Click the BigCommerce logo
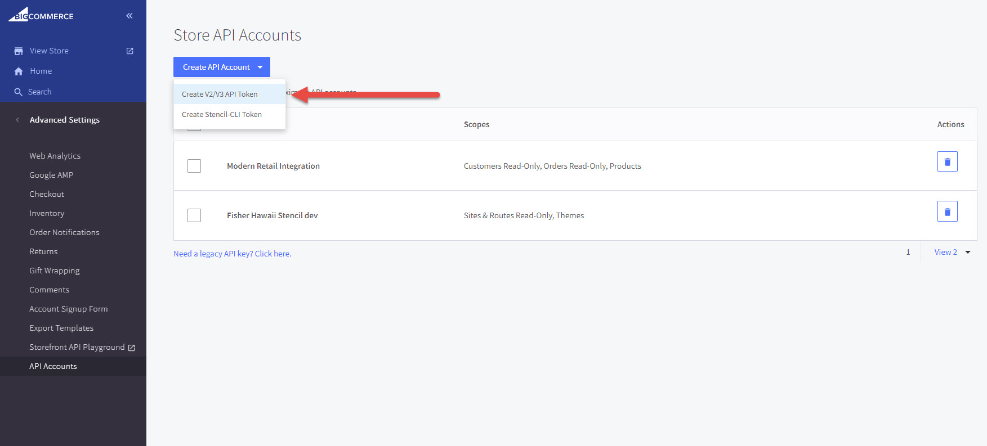The width and height of the screenshot is (987, 446). pyautogui.click(x=41, y=15)
